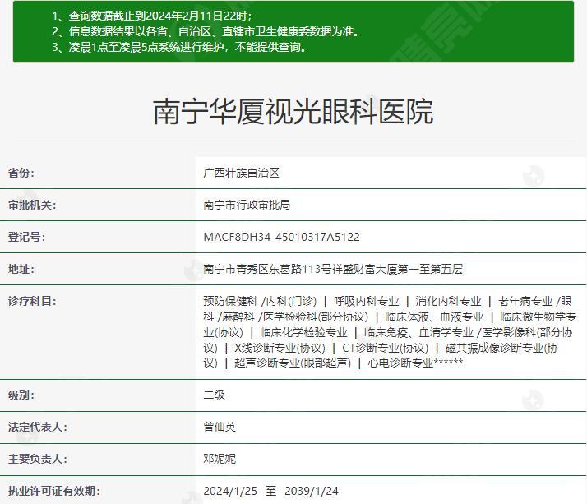Select the 地址 label

point(21,269)
